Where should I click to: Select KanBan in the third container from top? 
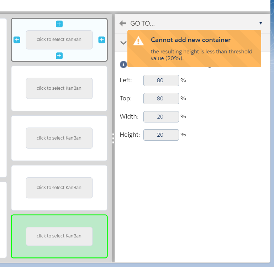(x=59, y=138)
